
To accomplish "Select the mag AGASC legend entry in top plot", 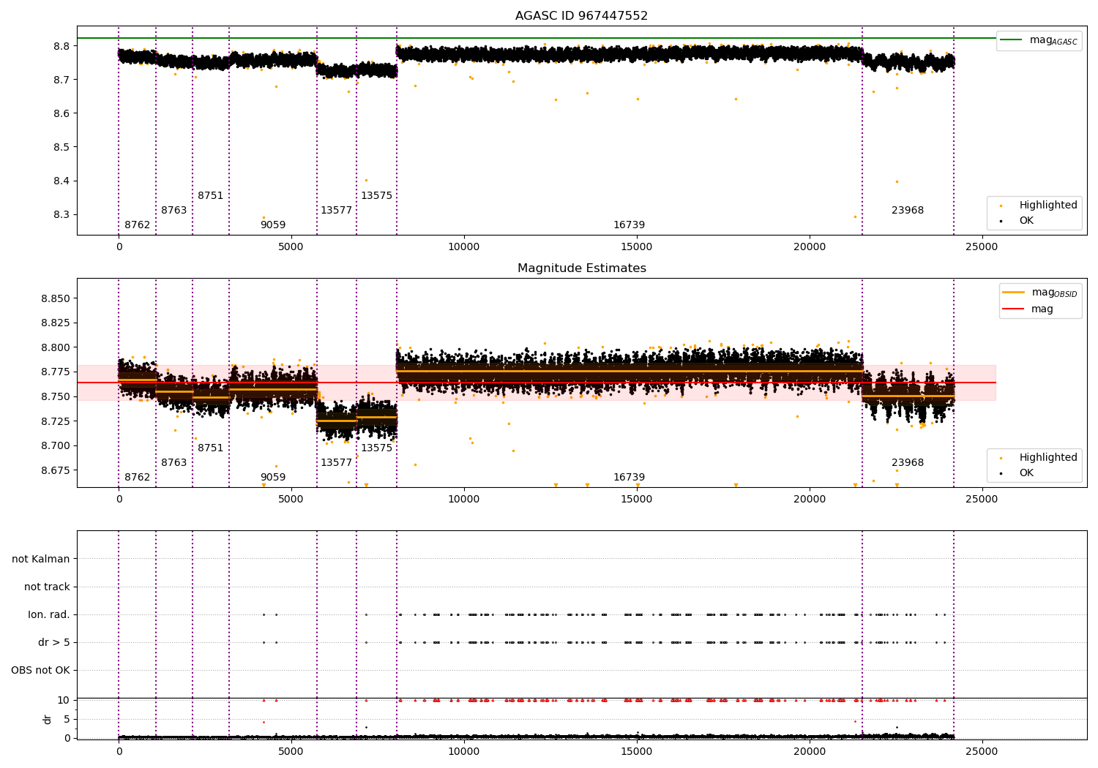I will click(1039, 40).
